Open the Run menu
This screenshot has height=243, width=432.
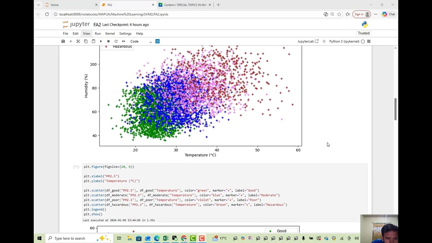click(98, 33)
